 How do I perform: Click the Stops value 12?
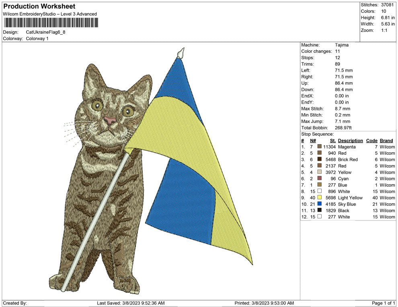(x=337, y=58)
